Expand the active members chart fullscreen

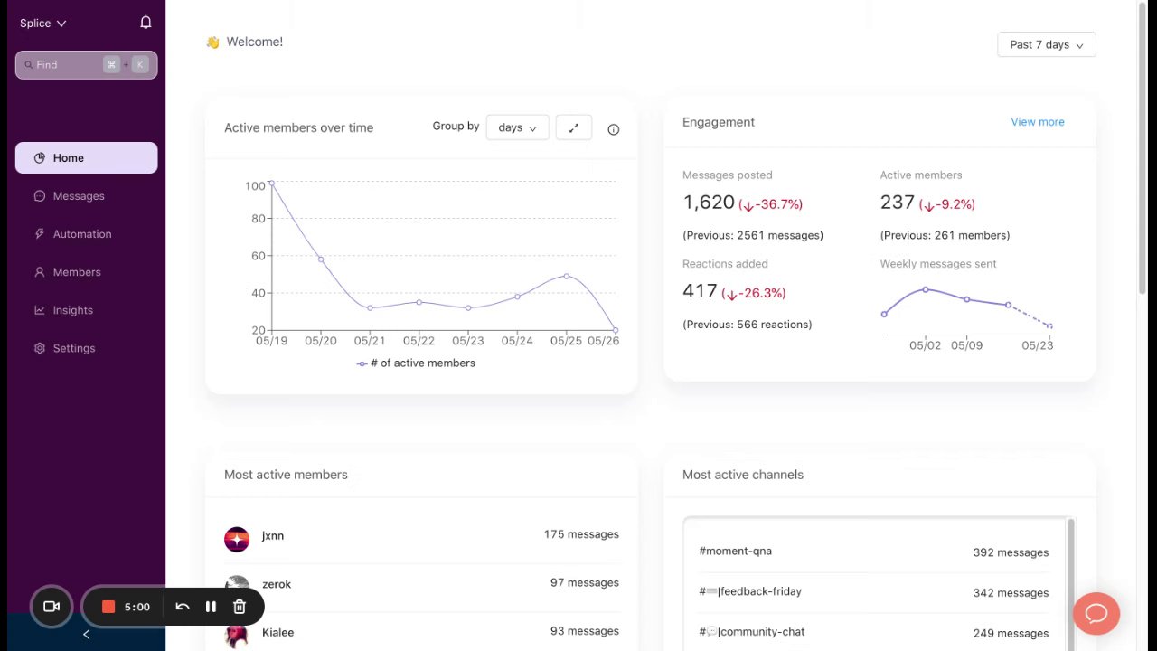click(574, 128)
